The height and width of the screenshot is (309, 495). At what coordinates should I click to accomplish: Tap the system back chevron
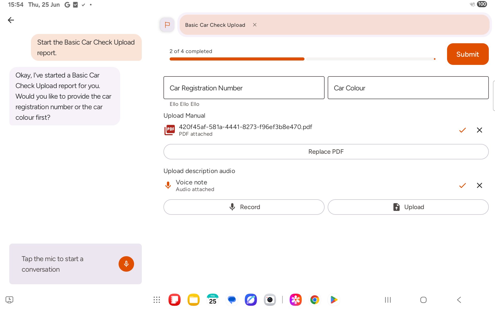pyautogui.click(x=459, y=300)
